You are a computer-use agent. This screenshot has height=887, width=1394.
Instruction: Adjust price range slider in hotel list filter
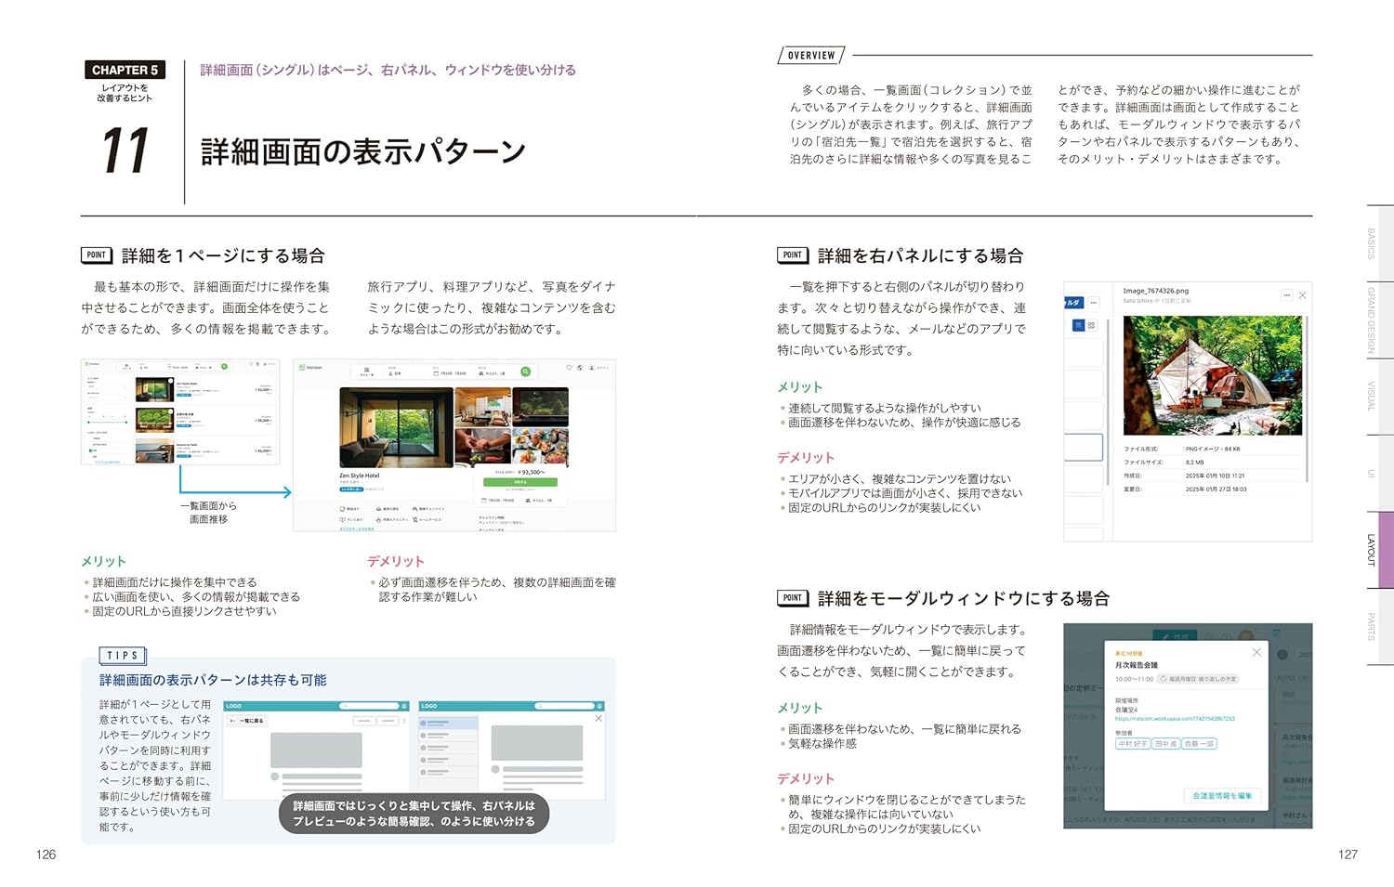coord(107,423)
